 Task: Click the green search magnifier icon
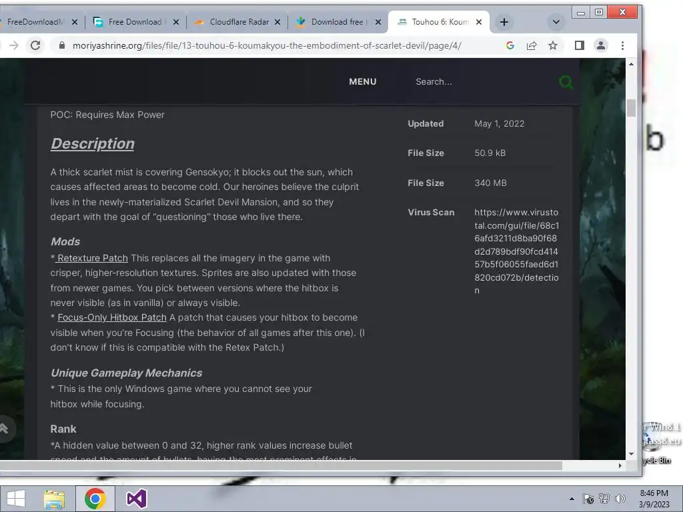566,82
